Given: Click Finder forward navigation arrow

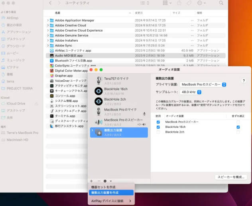Looking at the screenshot, I should click(x=59, y=3).
